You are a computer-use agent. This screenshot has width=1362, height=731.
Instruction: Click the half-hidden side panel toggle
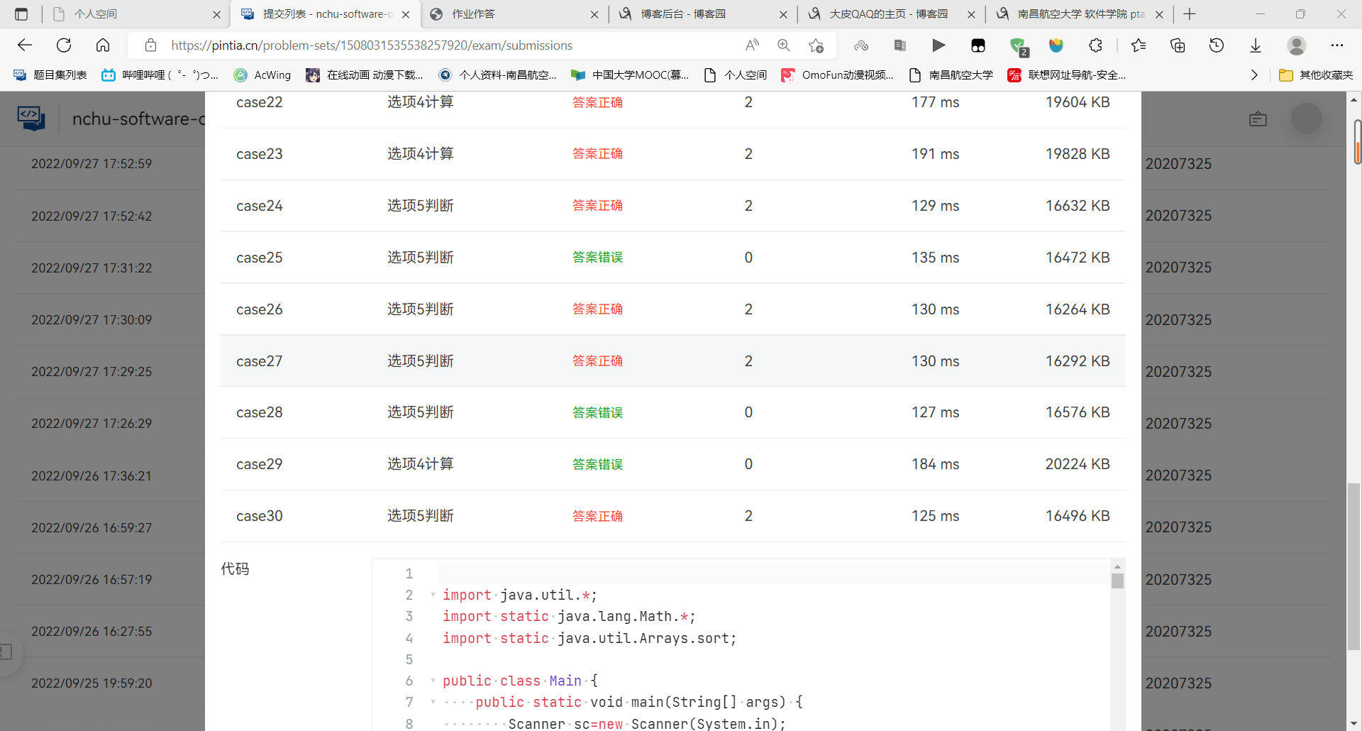click(7, 651)
